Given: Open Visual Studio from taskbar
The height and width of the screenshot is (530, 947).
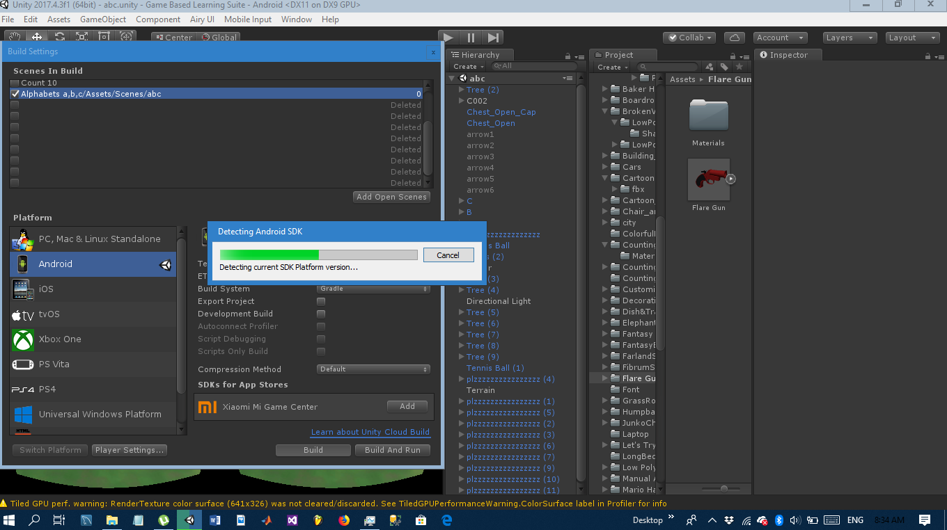Looking at the screenshot, I should [292, 520].
